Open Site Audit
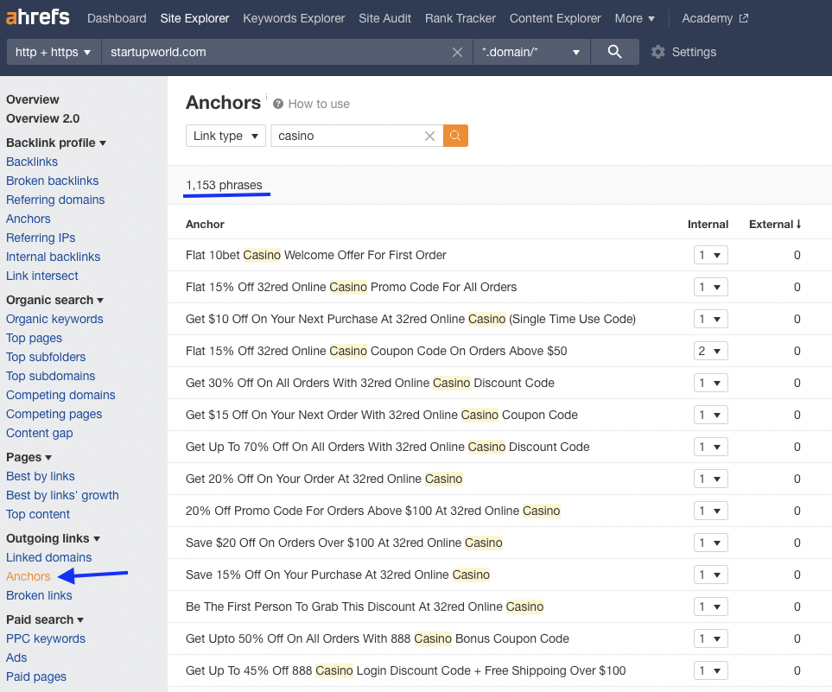This screenshot has width=832, height=692. click(x=384, y=18)
